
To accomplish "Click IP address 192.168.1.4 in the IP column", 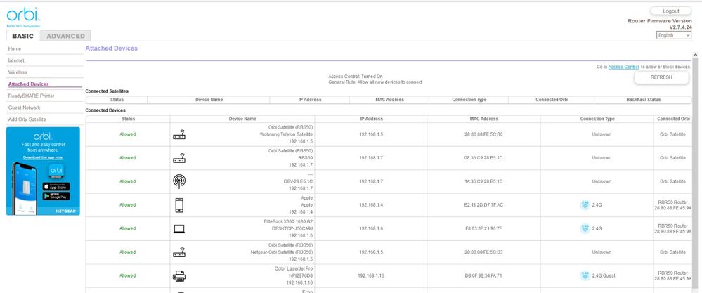I will (x=371, y=205).
